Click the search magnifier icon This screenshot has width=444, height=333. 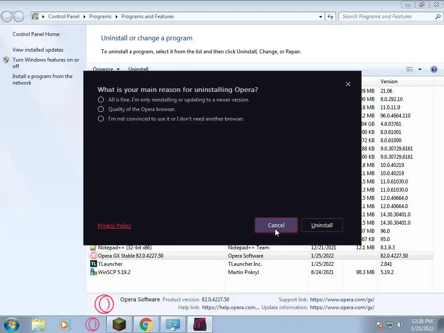pyautogui.click(x=438, y=16)
